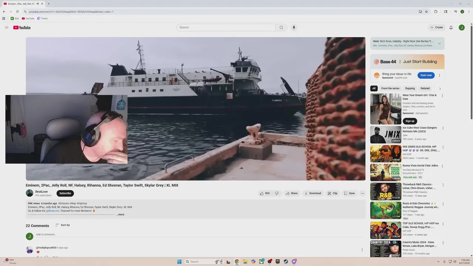Save the video to a playlist
The image size is (473, 266).
[349, 193]
